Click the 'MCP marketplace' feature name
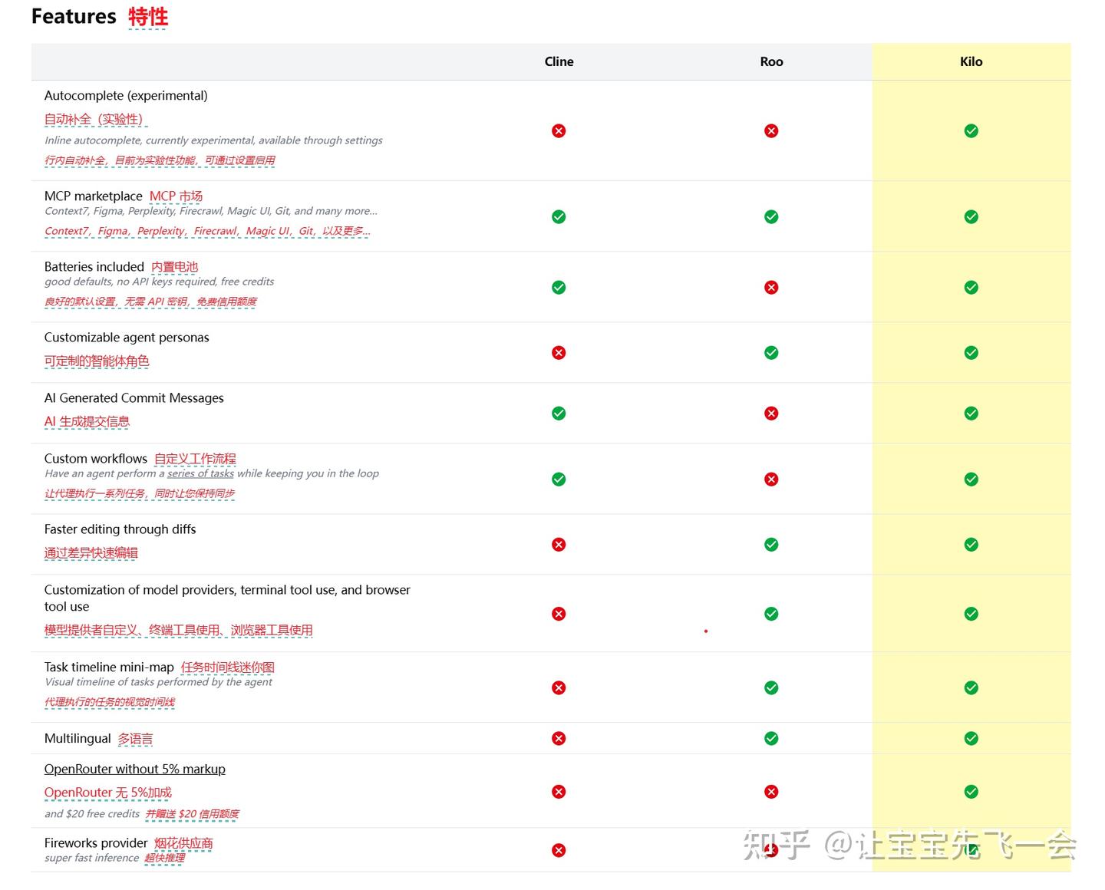This screenshot has width=1105, height=890. pos(94,196)
